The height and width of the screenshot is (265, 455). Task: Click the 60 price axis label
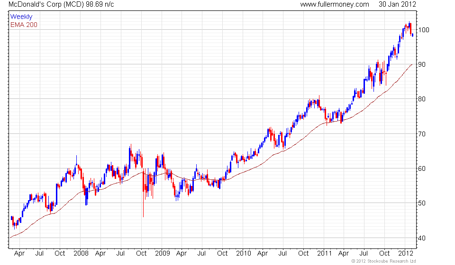[x=422, y=168]
